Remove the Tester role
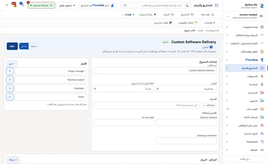 [x=10, y=97]
